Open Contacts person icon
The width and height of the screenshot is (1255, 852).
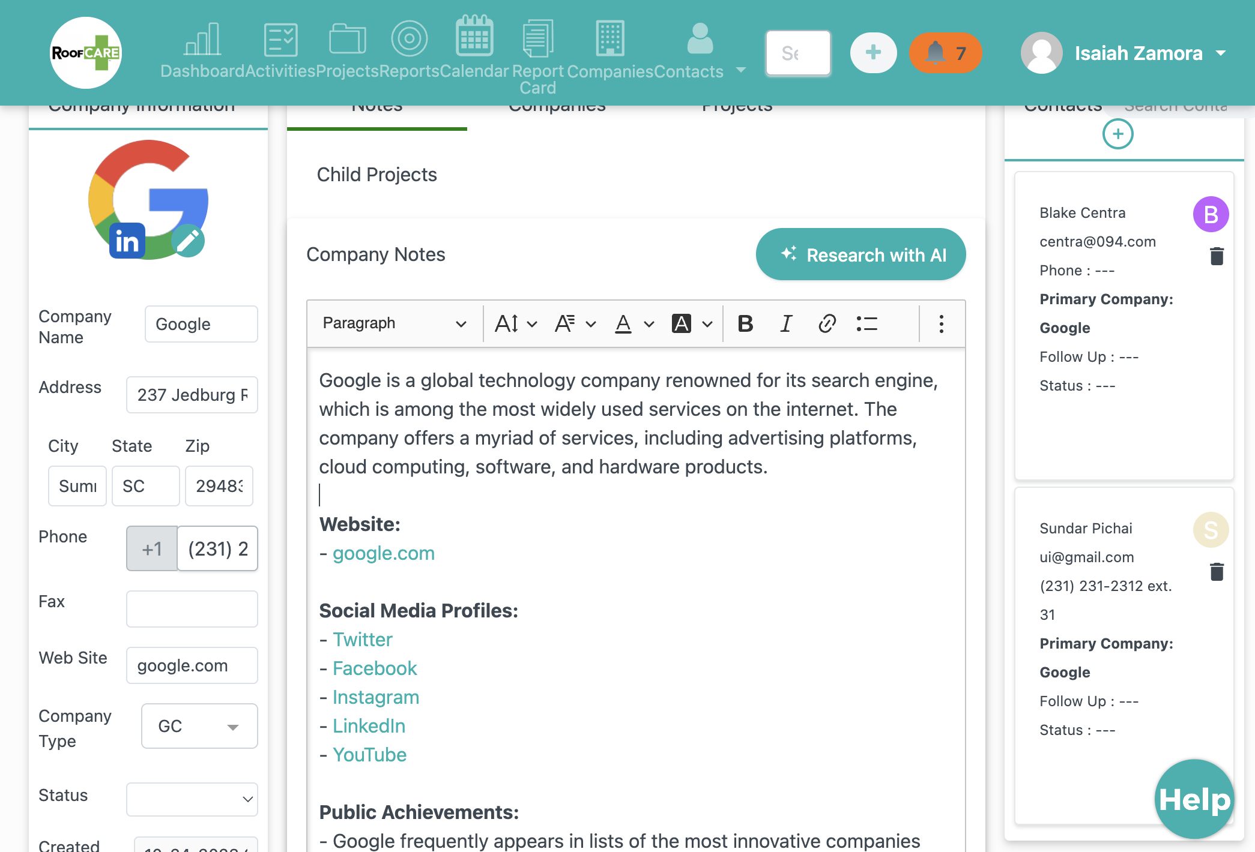[x=700, y=38]
